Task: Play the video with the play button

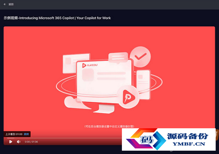Action: [x=11, y=142]
